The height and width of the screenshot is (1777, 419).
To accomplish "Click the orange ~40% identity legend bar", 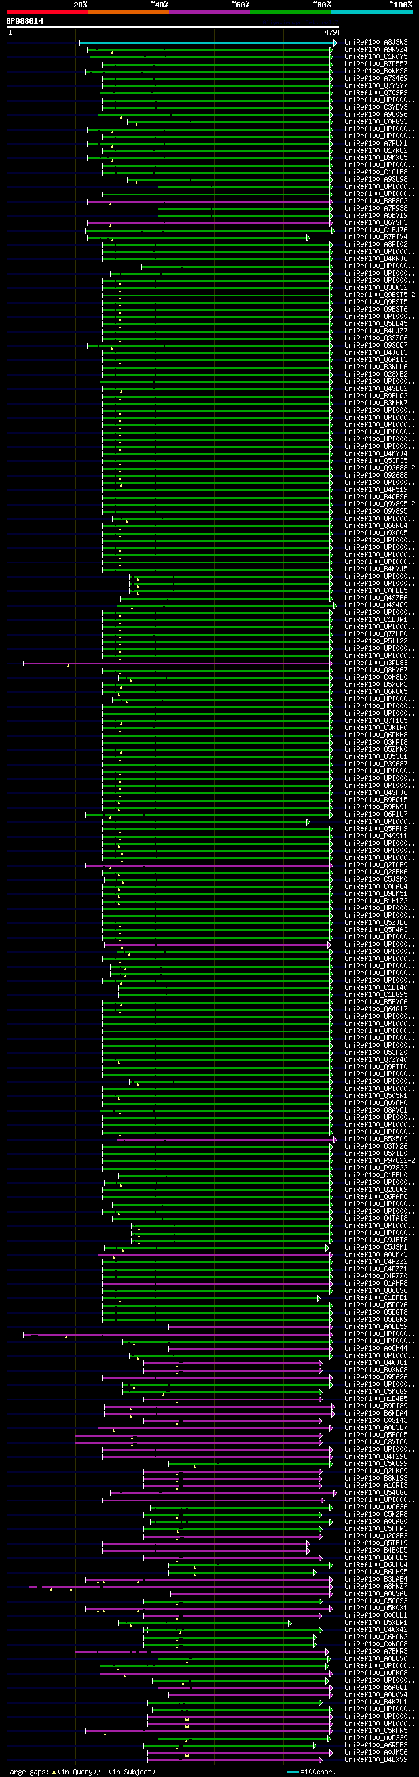I will click(x=128, y=12).
